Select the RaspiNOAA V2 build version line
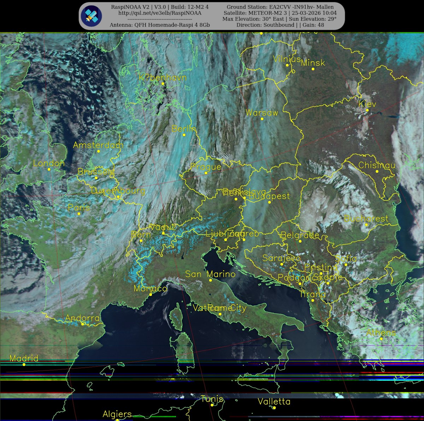424x421 pixels. [160, 7]
